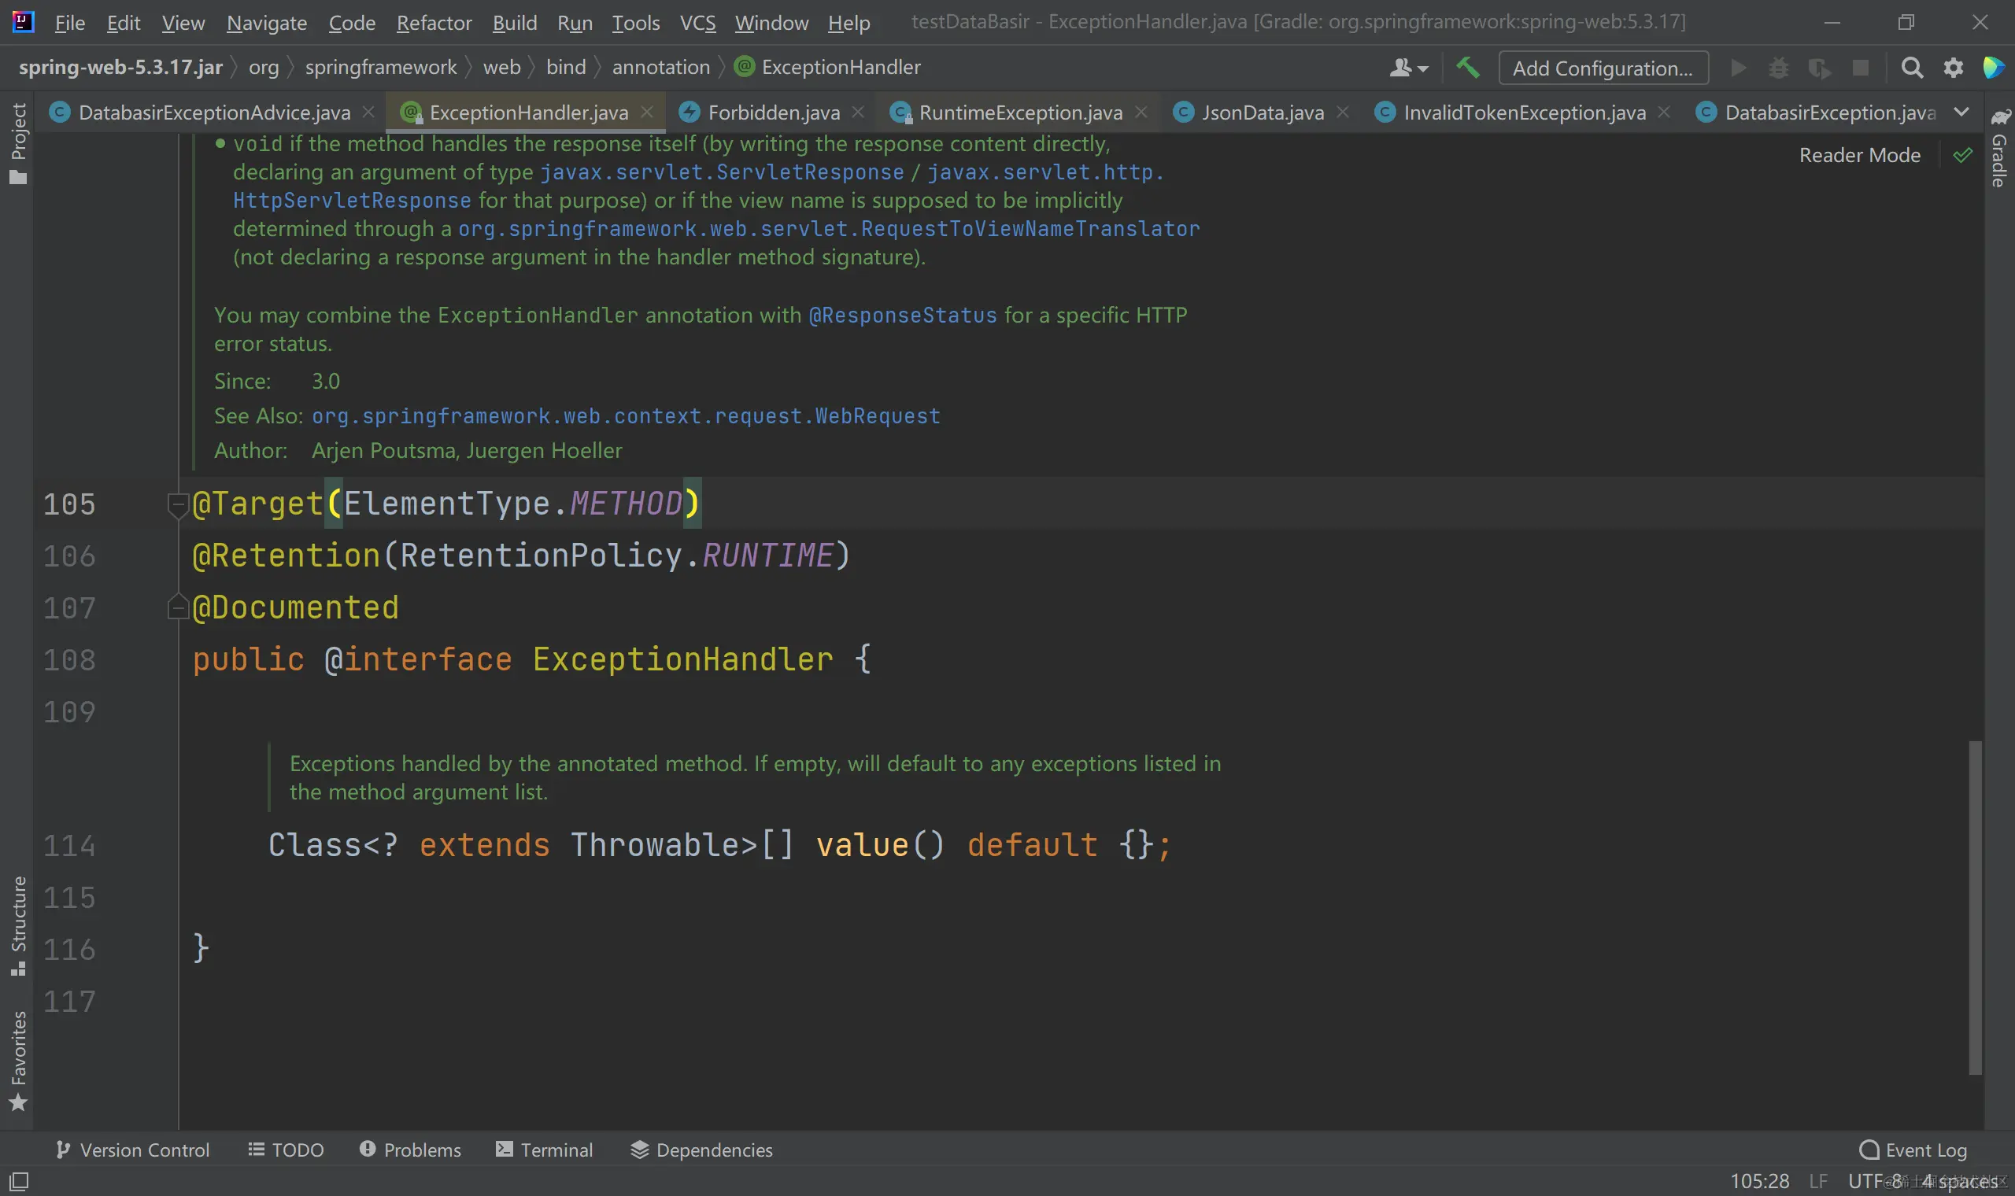Open Search Everywhere magnifier icon
Screen dimensions: 2015x1196
click(x=1911, y=68)
